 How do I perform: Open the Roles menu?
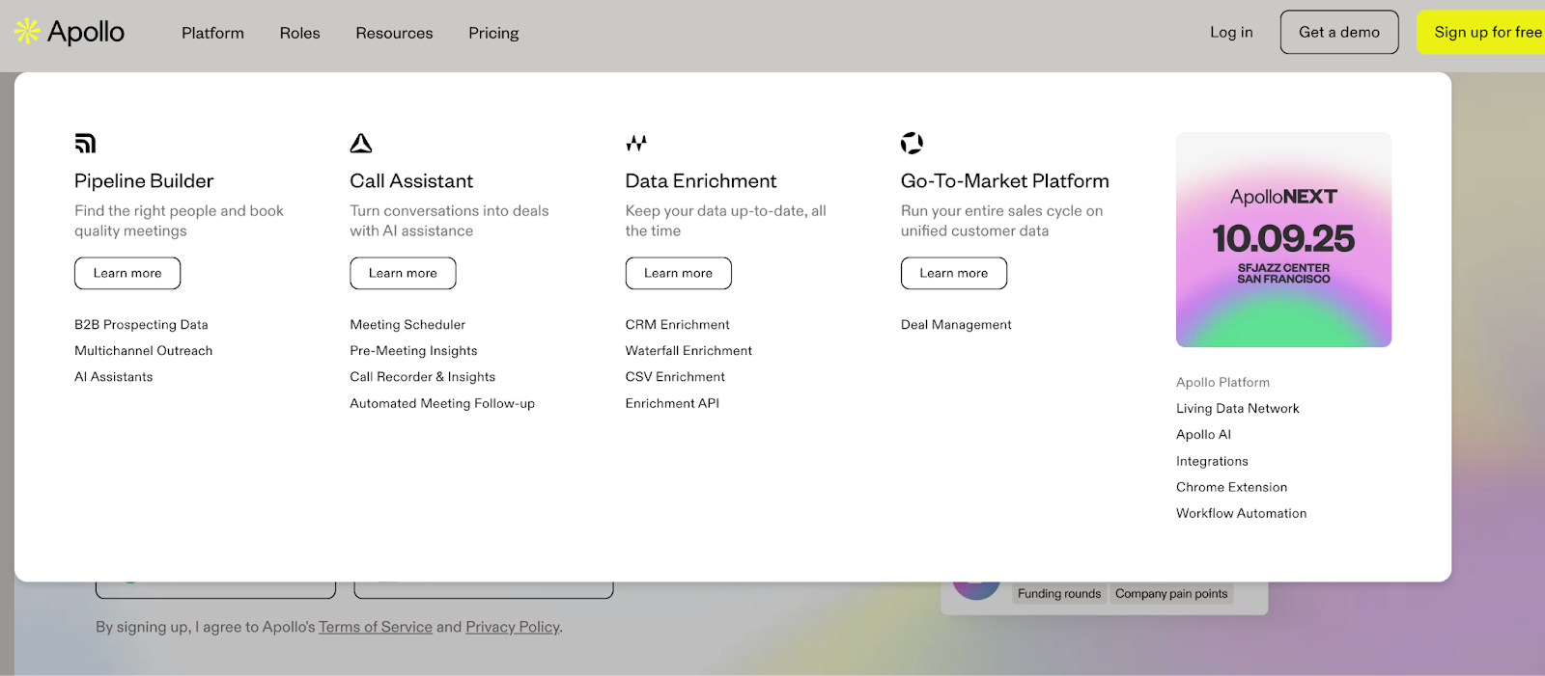click(299, 33)
